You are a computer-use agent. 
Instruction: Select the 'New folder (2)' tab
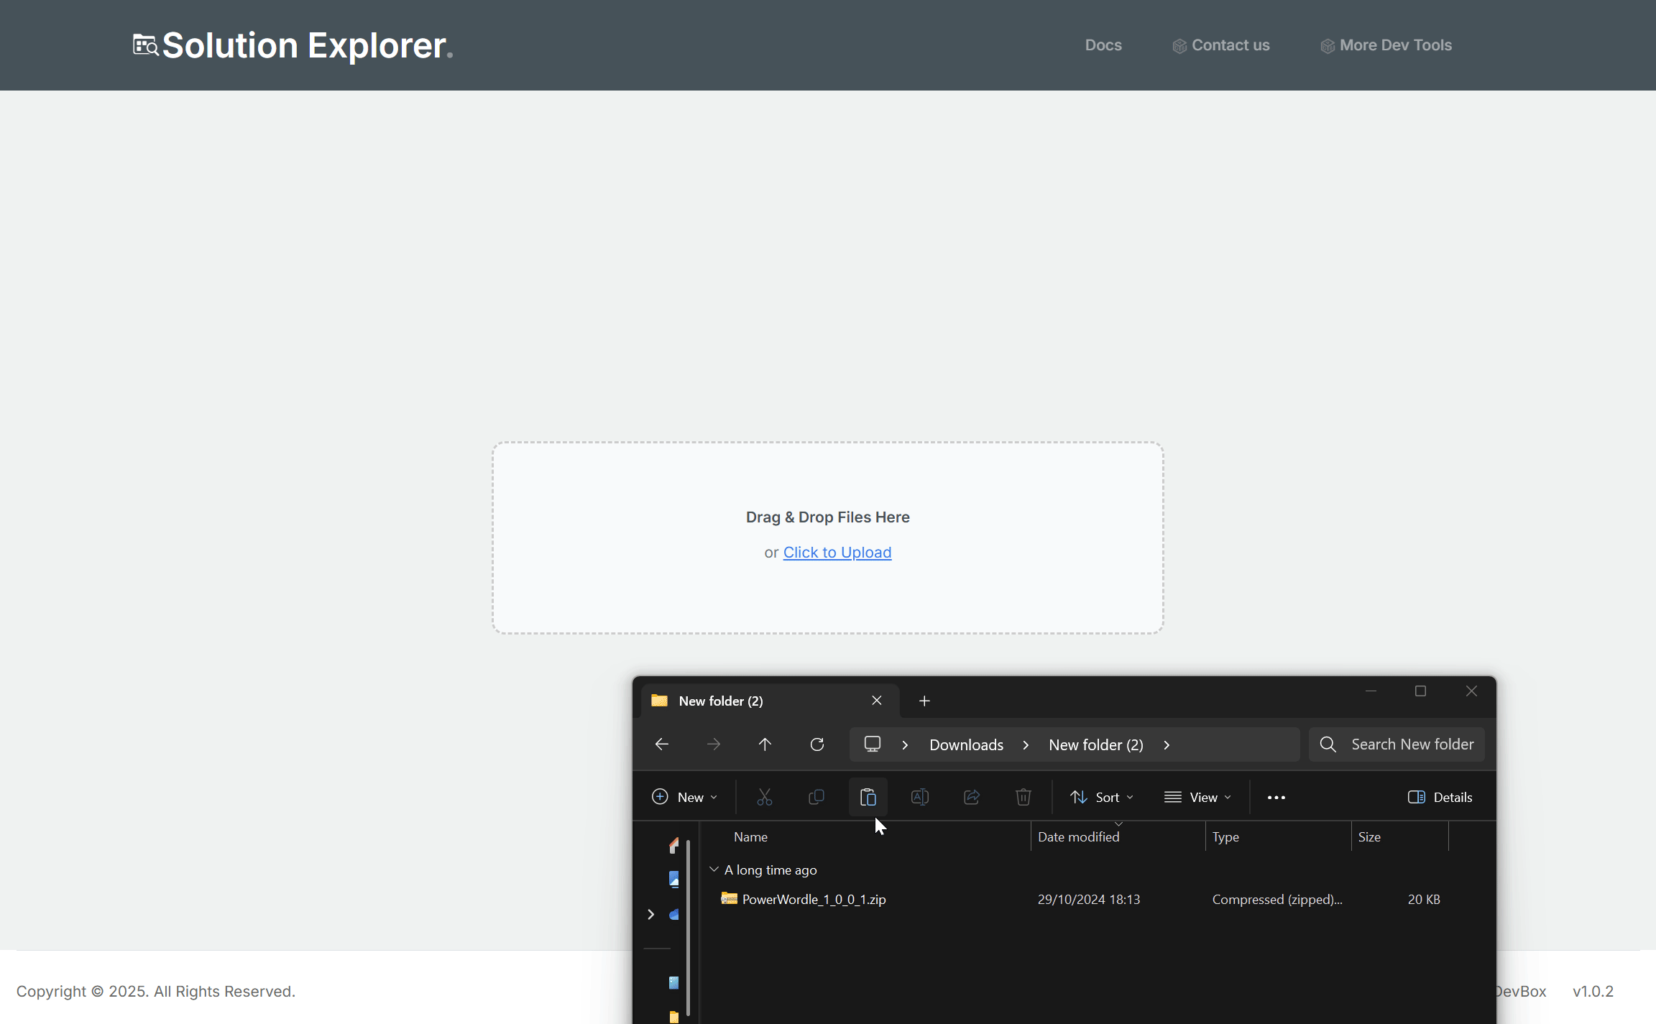click(x=721, y=700)
